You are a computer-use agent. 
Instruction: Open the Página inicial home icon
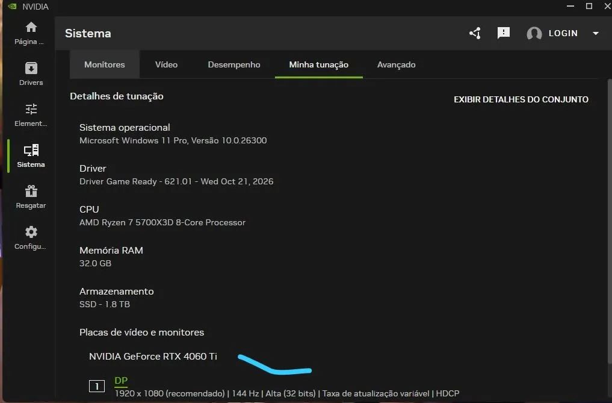(31, 27)
